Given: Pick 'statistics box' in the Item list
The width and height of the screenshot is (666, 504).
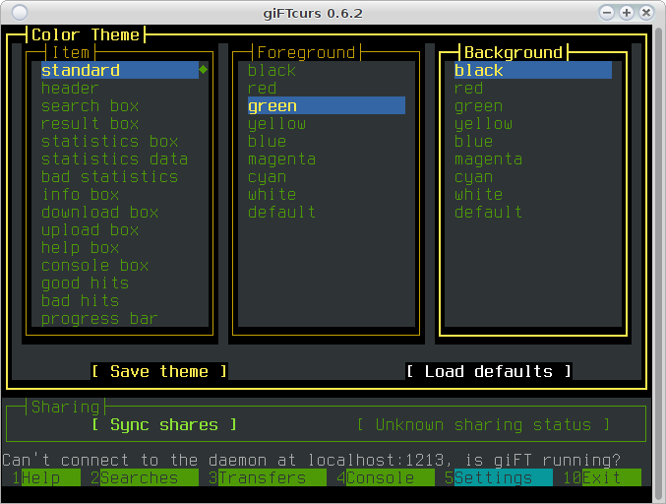Looking at the screenshot, I should pyautogui.click(x=109, y=141).
